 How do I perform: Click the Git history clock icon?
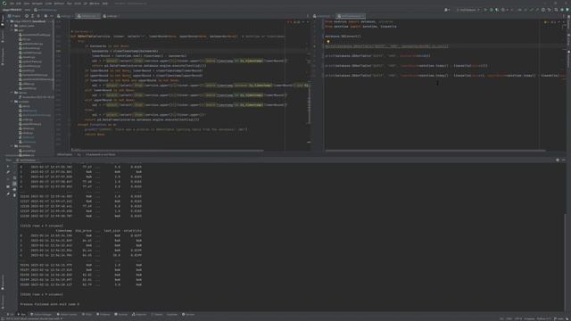pos(543,10)
